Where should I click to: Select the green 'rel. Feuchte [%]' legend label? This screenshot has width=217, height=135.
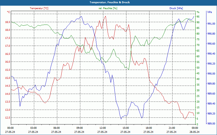click(108, 8)
